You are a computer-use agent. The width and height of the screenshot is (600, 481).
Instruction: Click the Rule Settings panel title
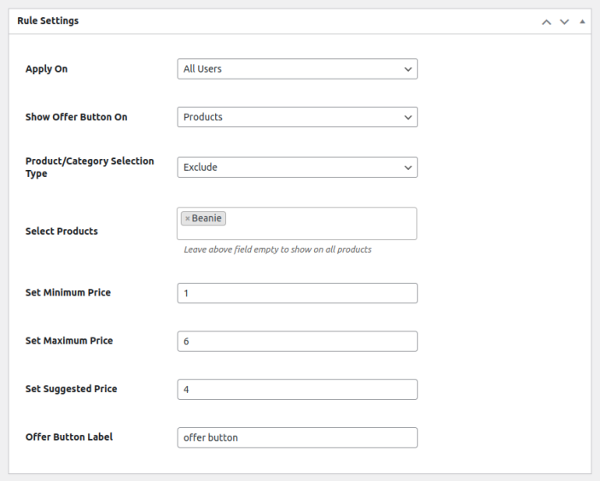click(48, 21)
